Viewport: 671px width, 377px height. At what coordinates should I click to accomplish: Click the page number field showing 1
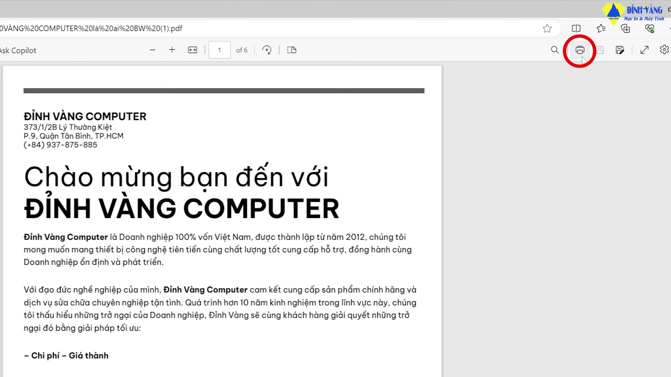(x=219, y=50)
